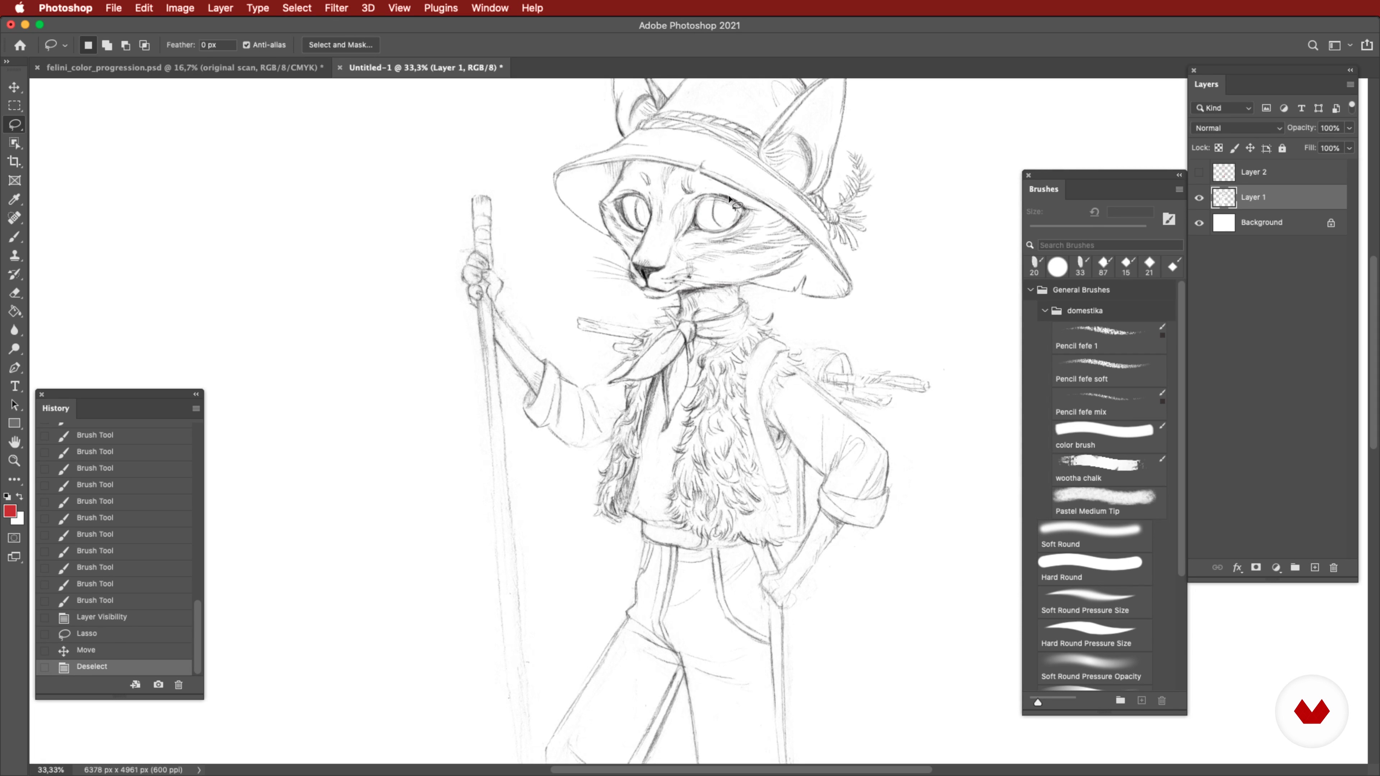This screenshot has width=1380, height=776.
Task: Show Layer 2 visibility
Action: 1199,172
